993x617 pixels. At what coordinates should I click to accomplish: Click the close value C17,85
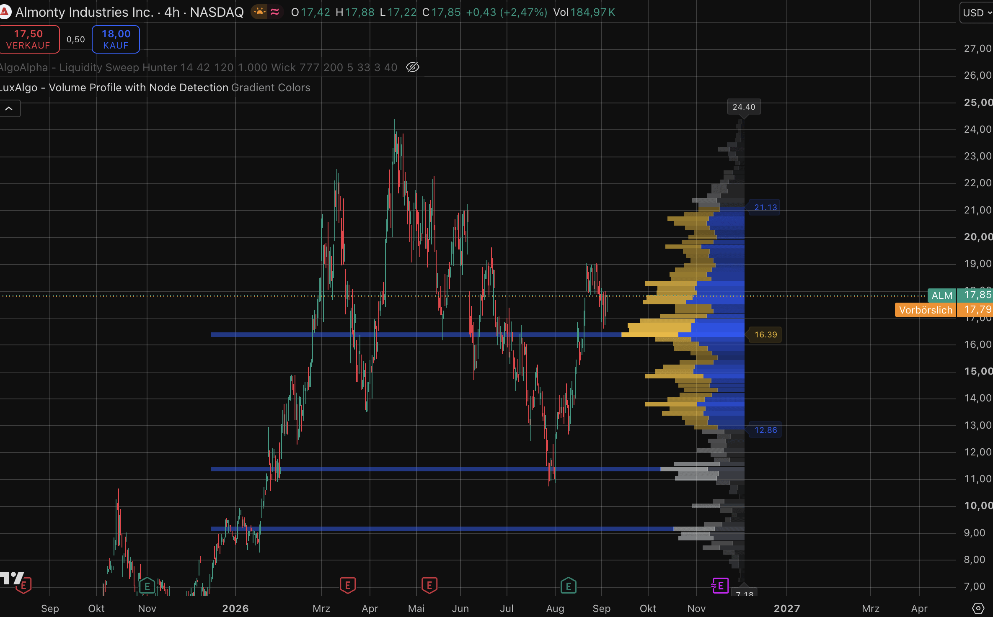click(x=442, y=13)
